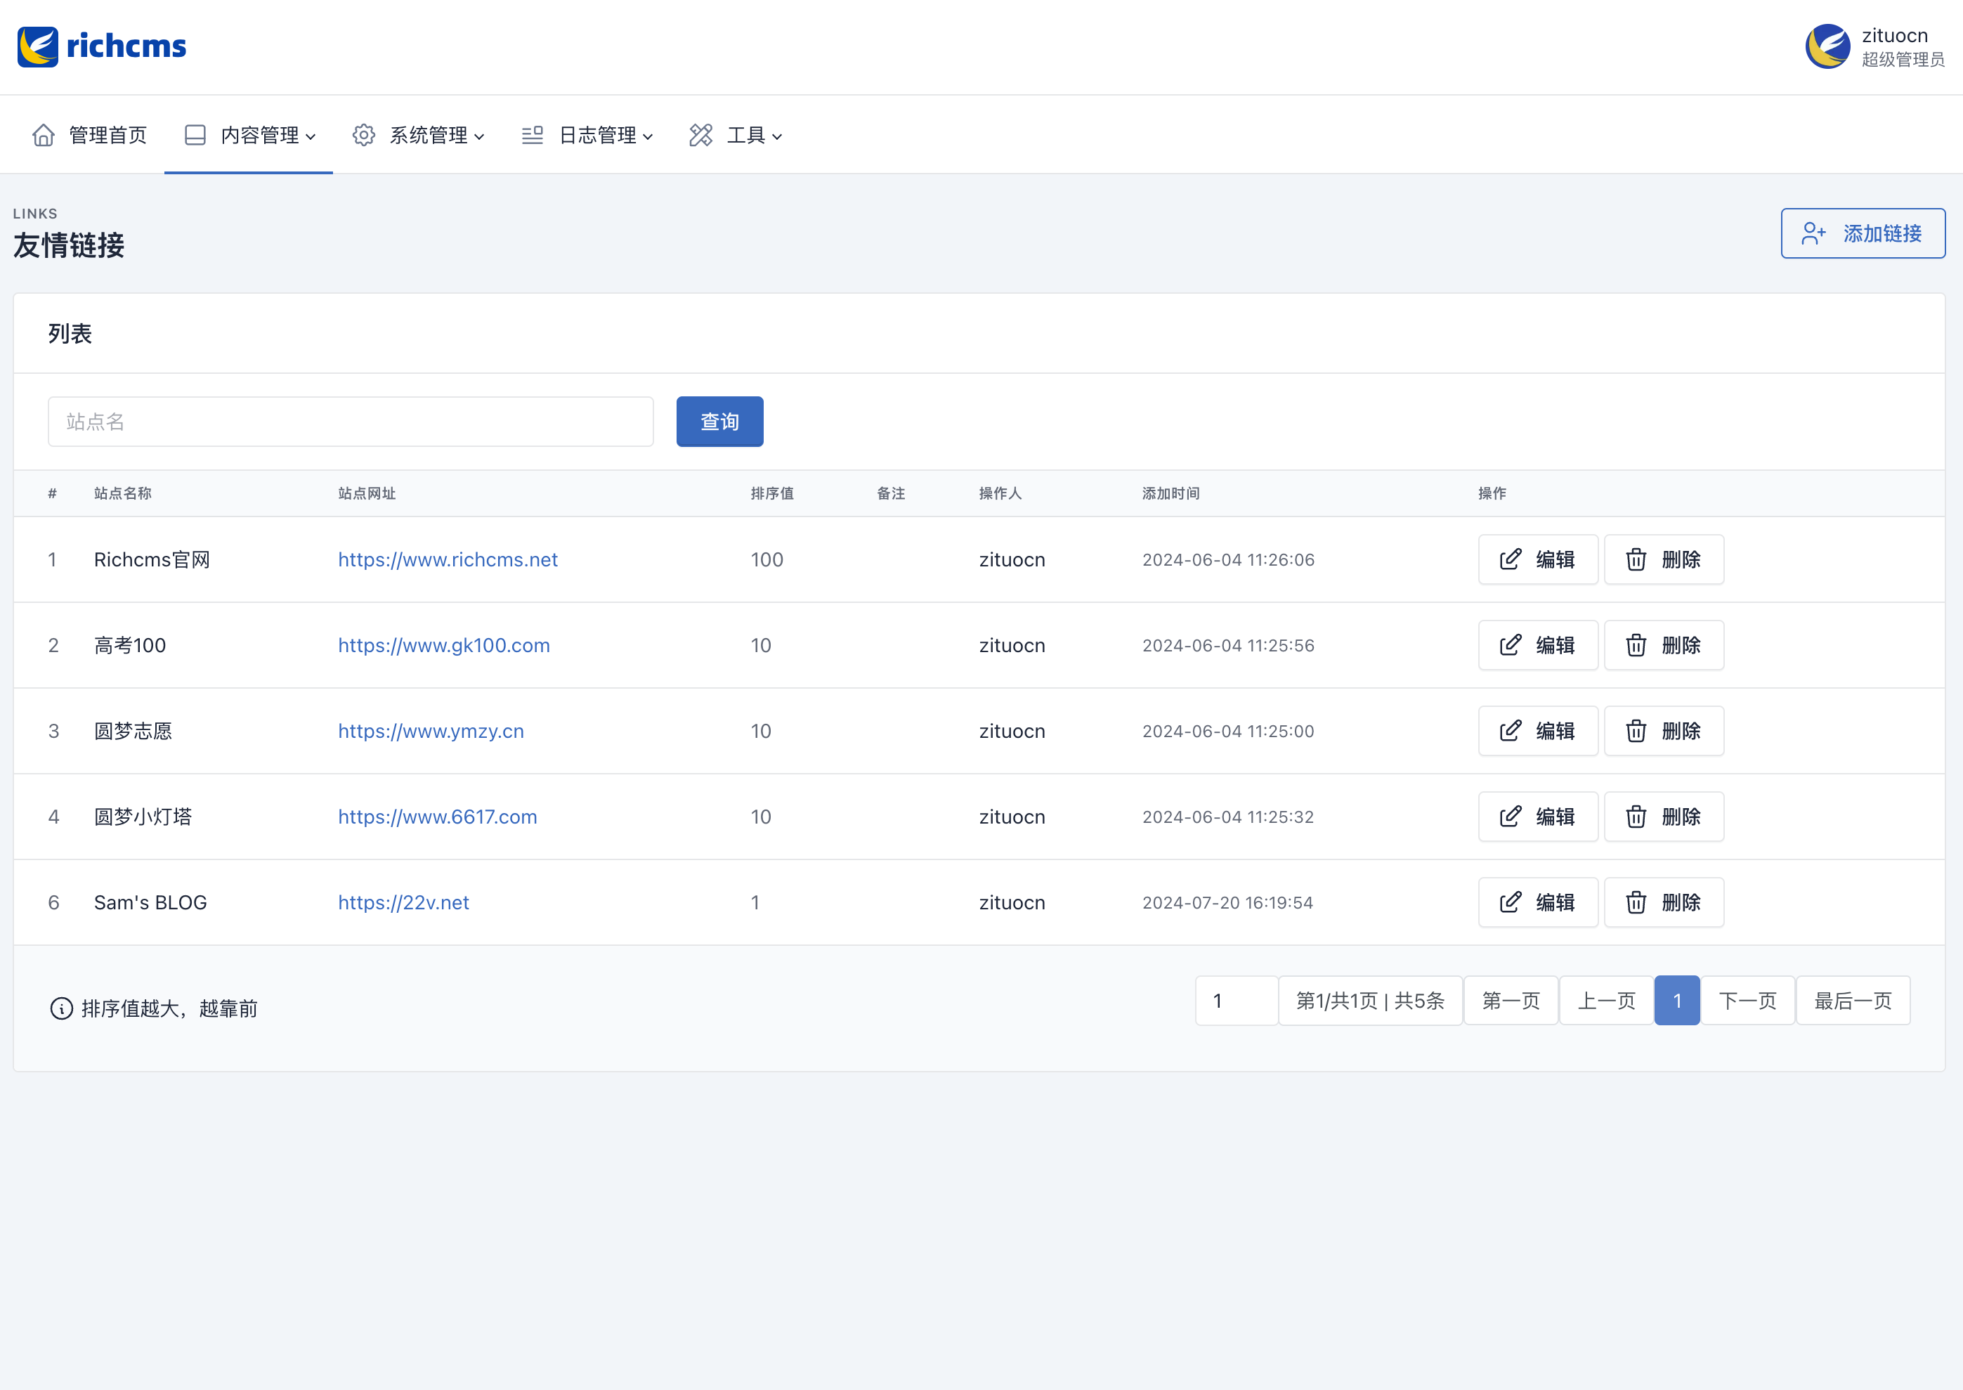1963x1390 pixels.
Task: Click the 查询 search button
Action: click(x=719, y=421)
